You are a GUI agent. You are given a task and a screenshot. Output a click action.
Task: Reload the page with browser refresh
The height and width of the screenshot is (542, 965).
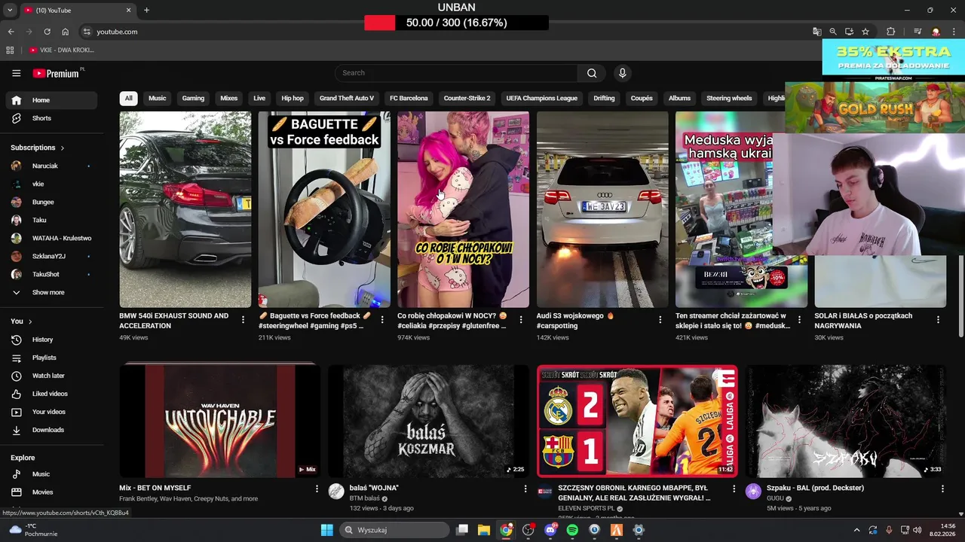(47, 32)
